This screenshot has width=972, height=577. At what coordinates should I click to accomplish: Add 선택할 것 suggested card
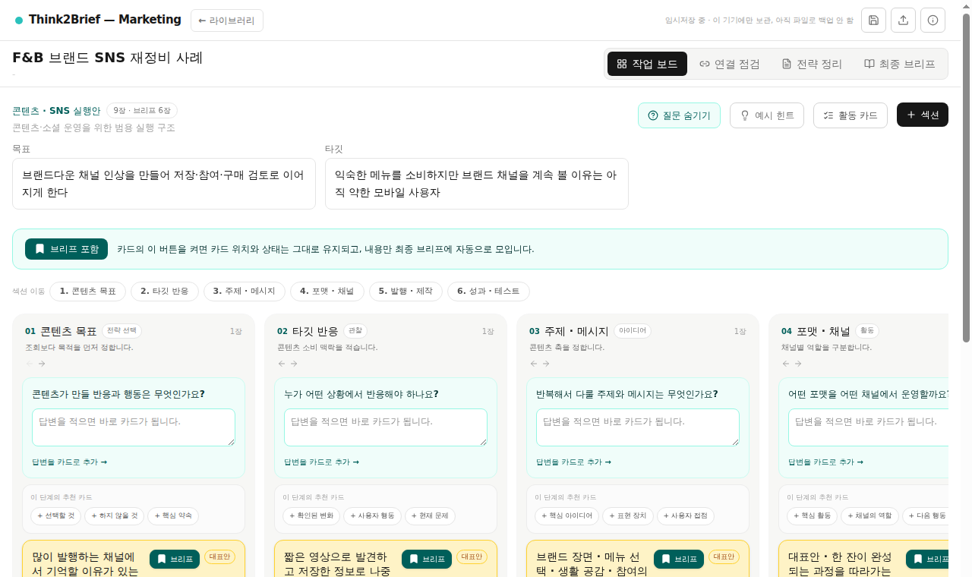[55, 516]
